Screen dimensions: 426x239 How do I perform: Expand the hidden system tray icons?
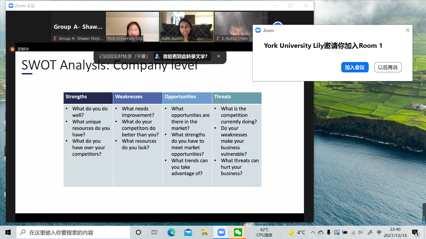click(312, 232)
